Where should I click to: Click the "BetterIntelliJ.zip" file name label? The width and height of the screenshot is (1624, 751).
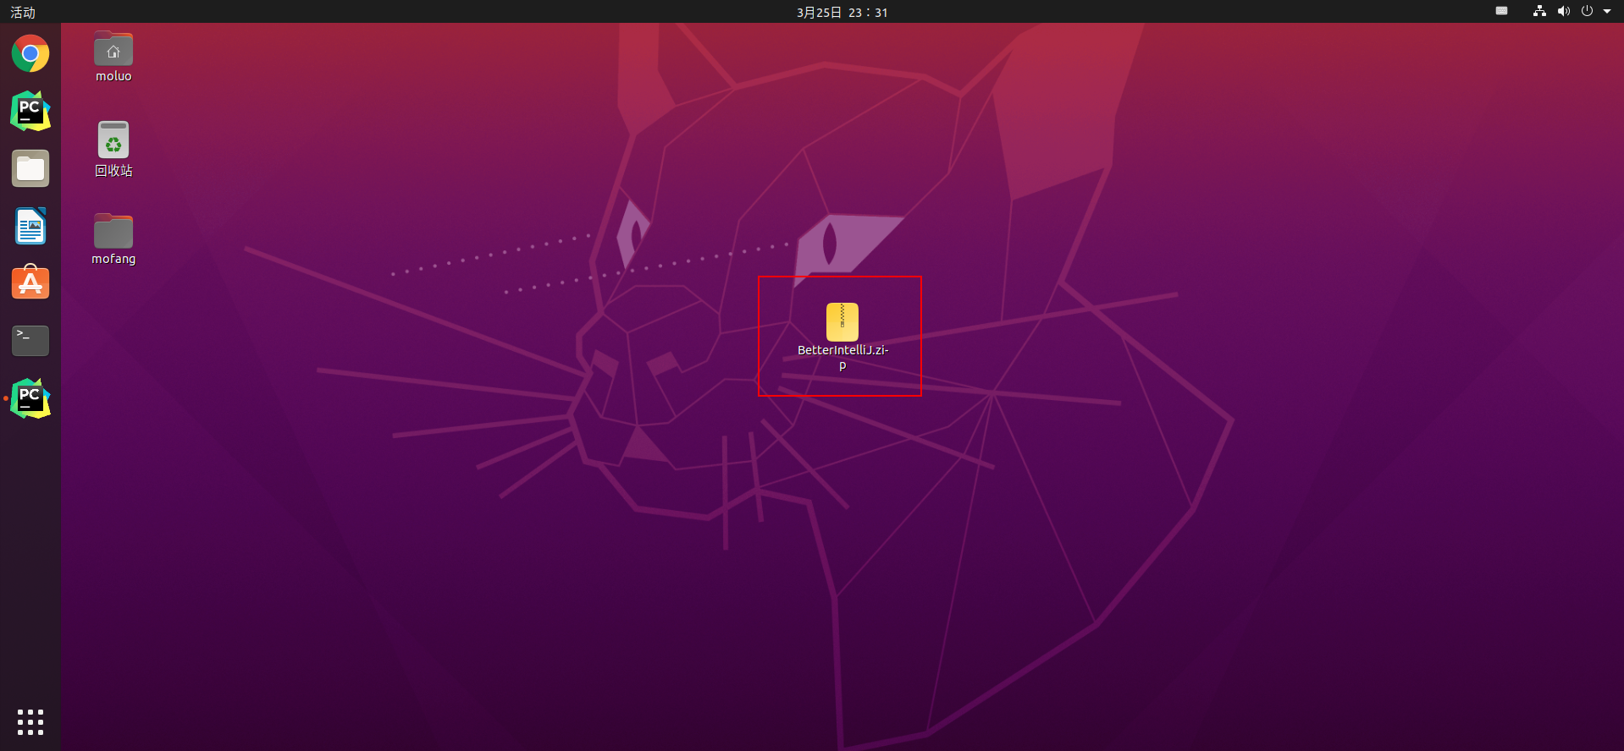(842, 358)
